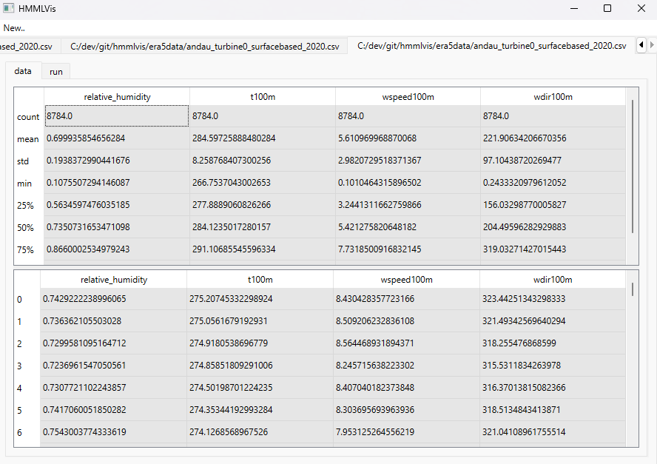
Task: Select the std row header
Action: [x=24, y=161]
